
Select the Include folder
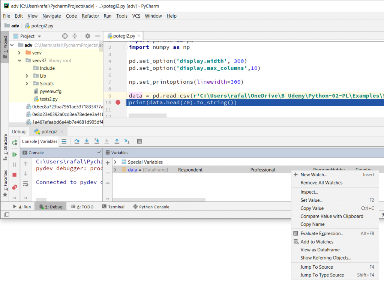(47, 68)
